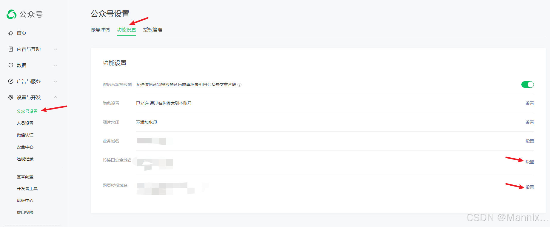Viewport: 550px width, 227px height.
Task: Open 安全中心 in the sidebar
Action: [x=25, y=147]
